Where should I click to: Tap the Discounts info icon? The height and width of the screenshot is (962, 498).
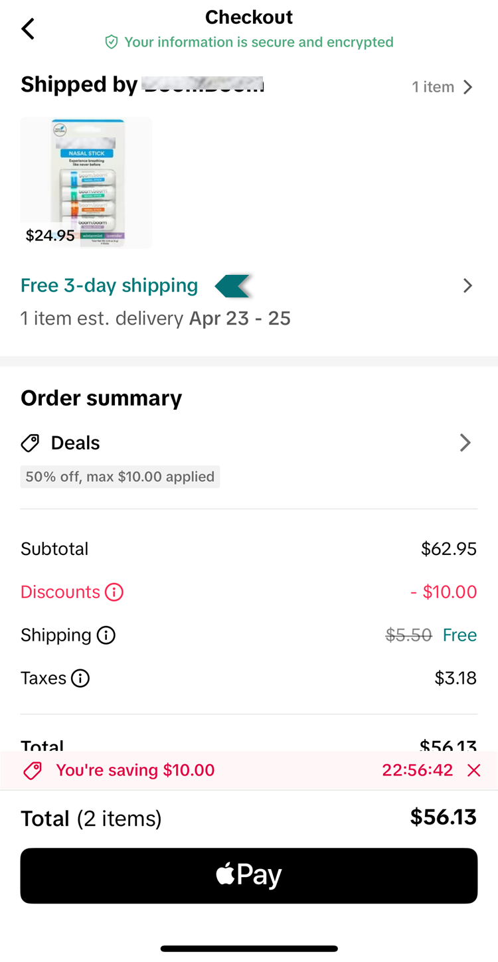(114, 592)
